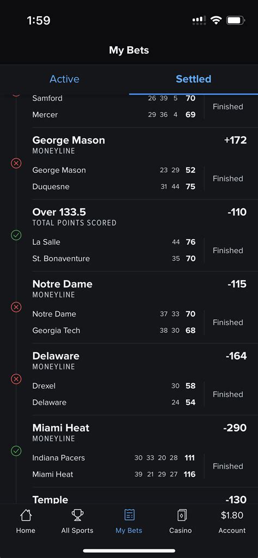
Task: Select the Notre Dame -115 odds
Action: point(237,284)
